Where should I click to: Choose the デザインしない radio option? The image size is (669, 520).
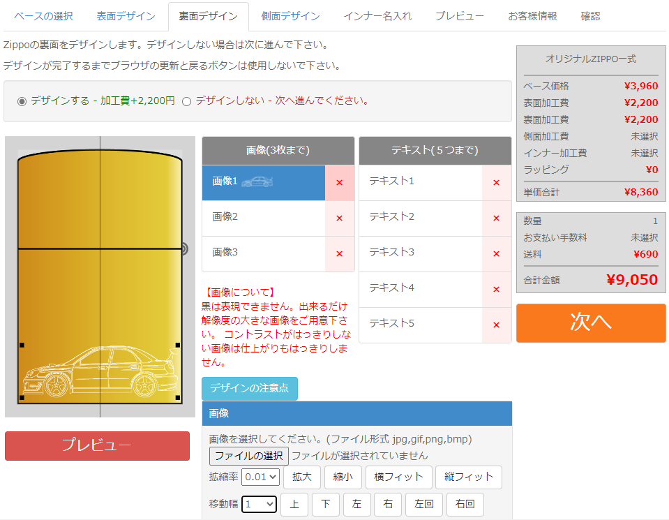tap(186, 101)
